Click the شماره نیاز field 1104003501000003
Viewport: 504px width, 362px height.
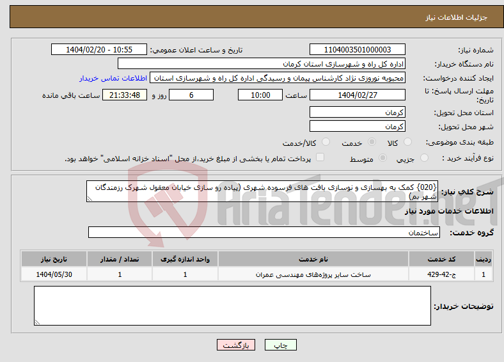pos(357,49)
